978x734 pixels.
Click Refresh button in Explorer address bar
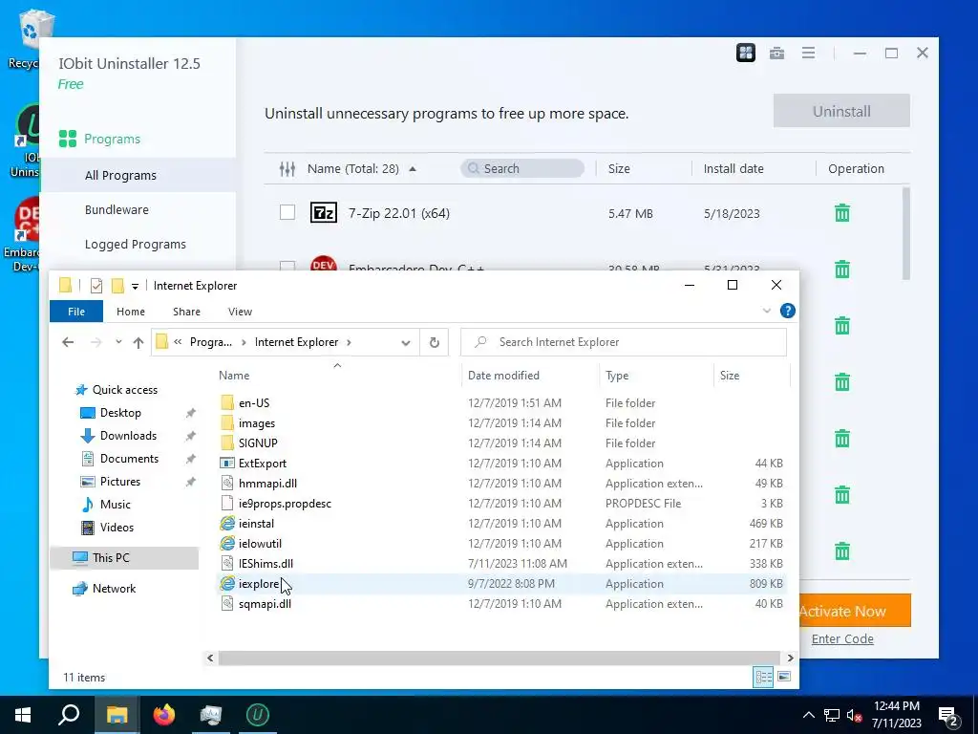(x=435, y=342)
